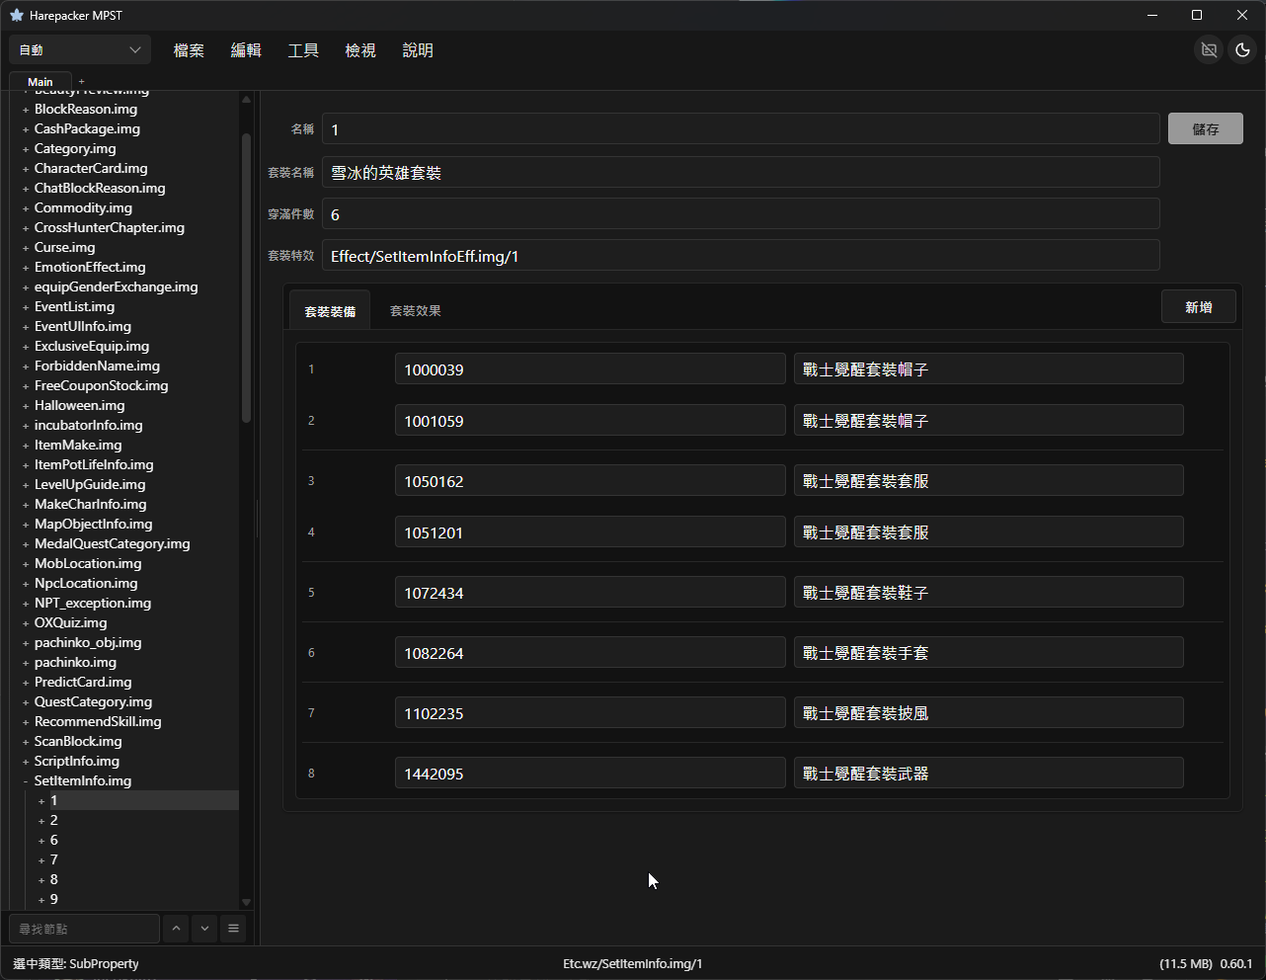Click item ID field 1000039
This screenshot has width=1266, height=980.
(591, 369)
